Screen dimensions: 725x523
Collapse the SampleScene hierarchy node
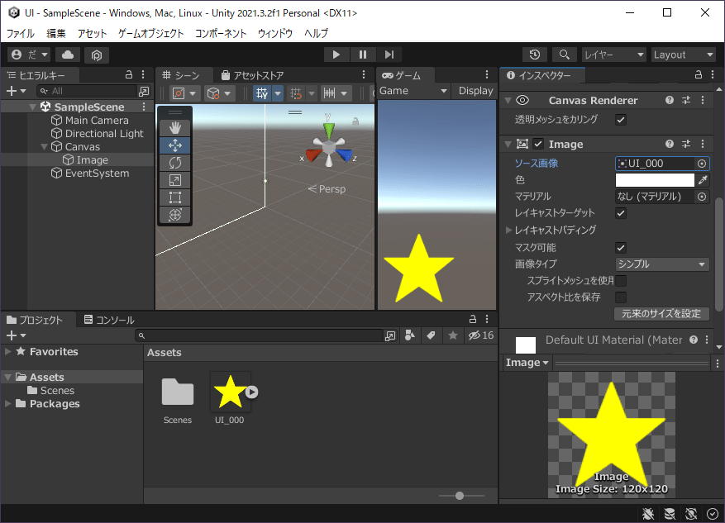click(x=32, y=107)
